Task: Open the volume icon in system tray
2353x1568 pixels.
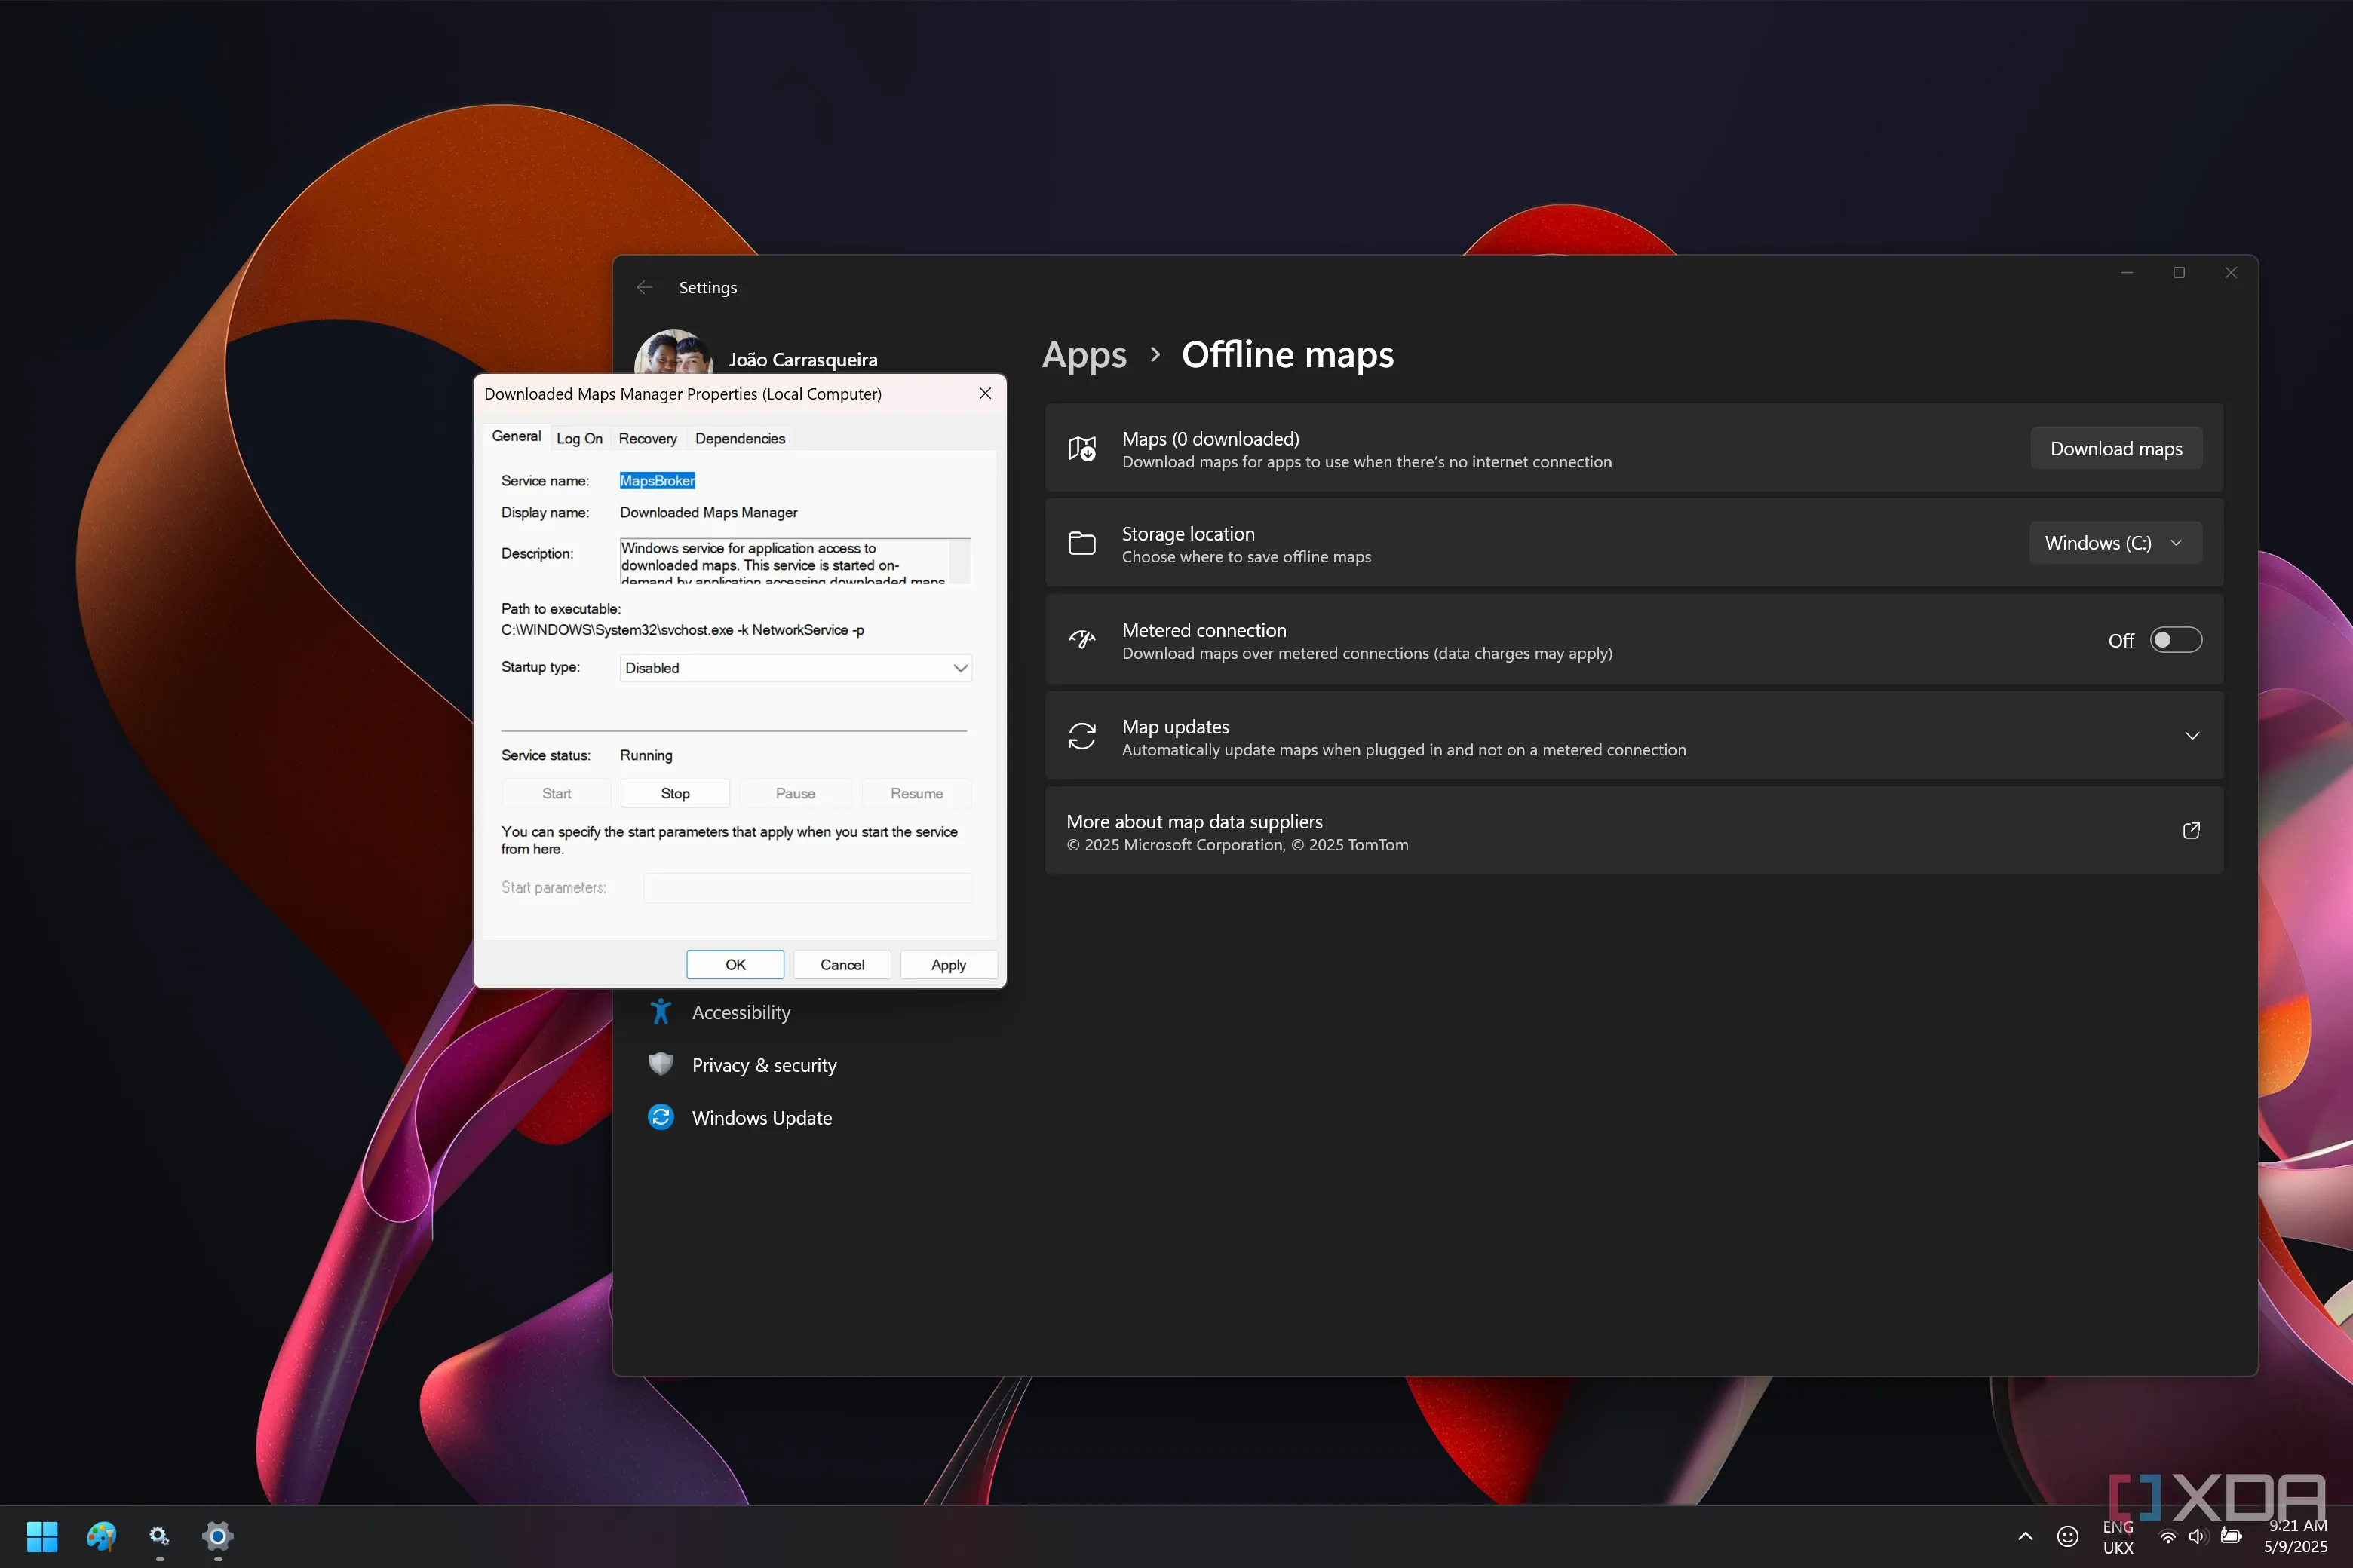Action: 2197,1536
